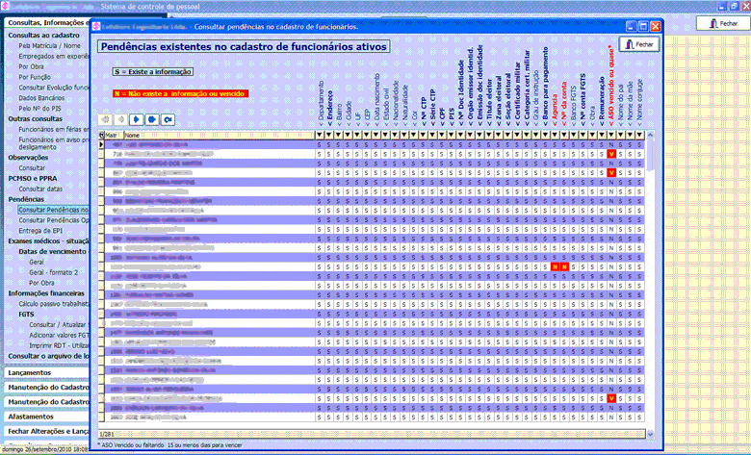Open the ASO vencido column filter dropdown
The width and height of the screenshot is (751, 455).
tap(611, 136)
